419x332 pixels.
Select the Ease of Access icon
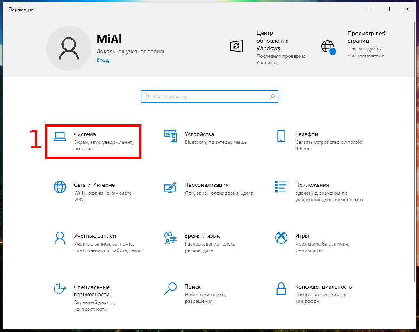point(60,289)
